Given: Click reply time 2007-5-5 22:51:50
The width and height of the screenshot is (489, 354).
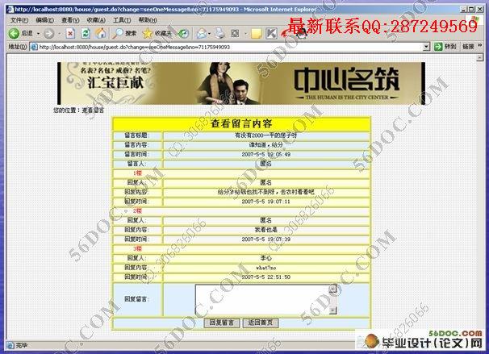Looking at the screenshot, I should tap(266, 277).
